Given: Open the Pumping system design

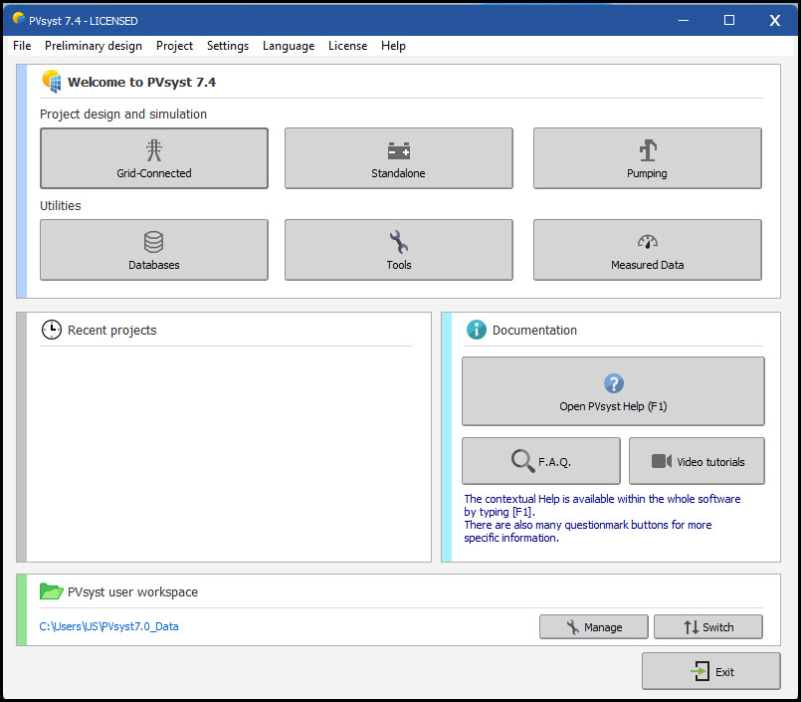Looking at the screenshot, I should pyautogui.click(x=647, y=158).
